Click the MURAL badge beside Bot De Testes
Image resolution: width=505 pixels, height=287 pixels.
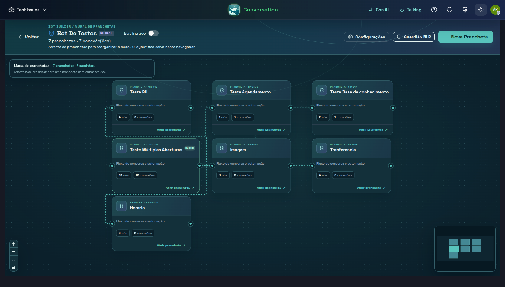click(x=107, y=33)
